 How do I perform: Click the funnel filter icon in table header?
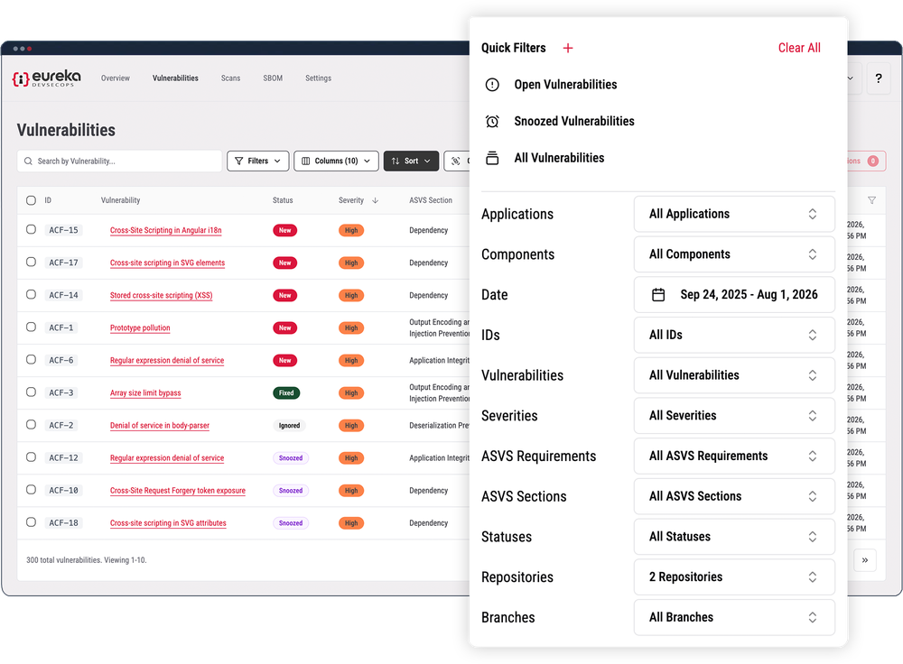coord(872,200)
